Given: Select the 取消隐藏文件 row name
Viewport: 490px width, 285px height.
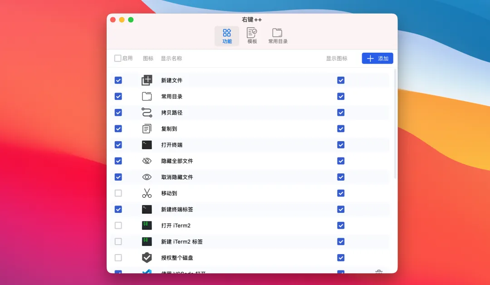Looking at the screenshot, I should click(x=177, y=177).
